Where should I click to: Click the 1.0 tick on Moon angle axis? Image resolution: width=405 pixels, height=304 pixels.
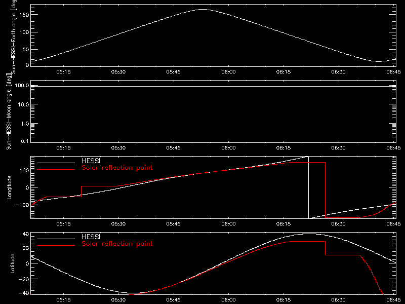click(x=25, y=124)
